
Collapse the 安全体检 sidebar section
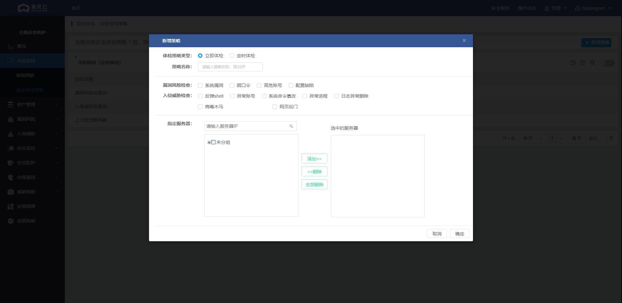[32, 61]
